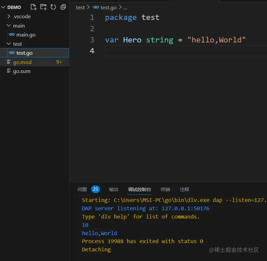Click the Go icon in the breadcrumb

95,7
